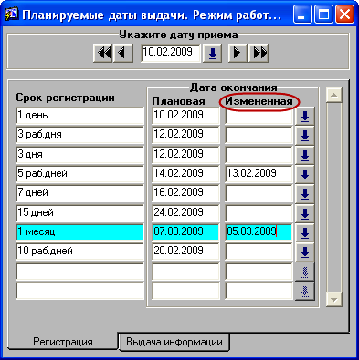Open date dropdown for the 15 дней row
The height and width of the screenshot is (360, 359).
tap(305, 213)
